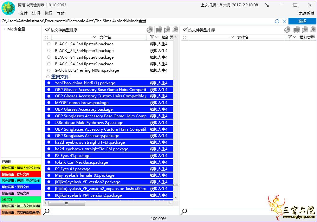Click the pink 禁用文件 color setting
Image resolution: width=317 pixels, height=222 pixels.
[x=21, y=193]
